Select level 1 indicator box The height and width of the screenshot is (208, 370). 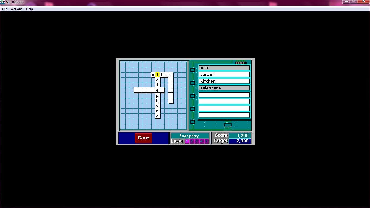point(187,141)
